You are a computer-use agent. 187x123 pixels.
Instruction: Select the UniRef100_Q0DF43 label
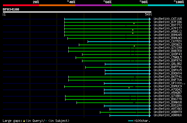pyautogui.click(x=168, y=54)
